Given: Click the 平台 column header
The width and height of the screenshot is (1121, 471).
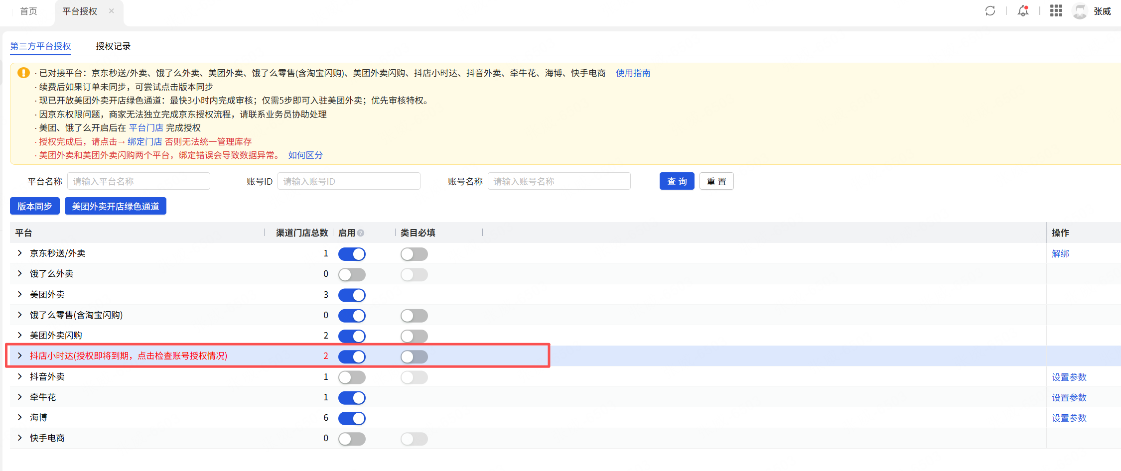Looking at the screenshot, I should click(23, 233).
